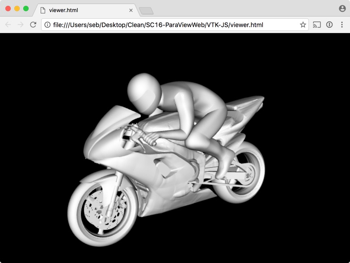Click the rider's boot on the footpeg

224,164
